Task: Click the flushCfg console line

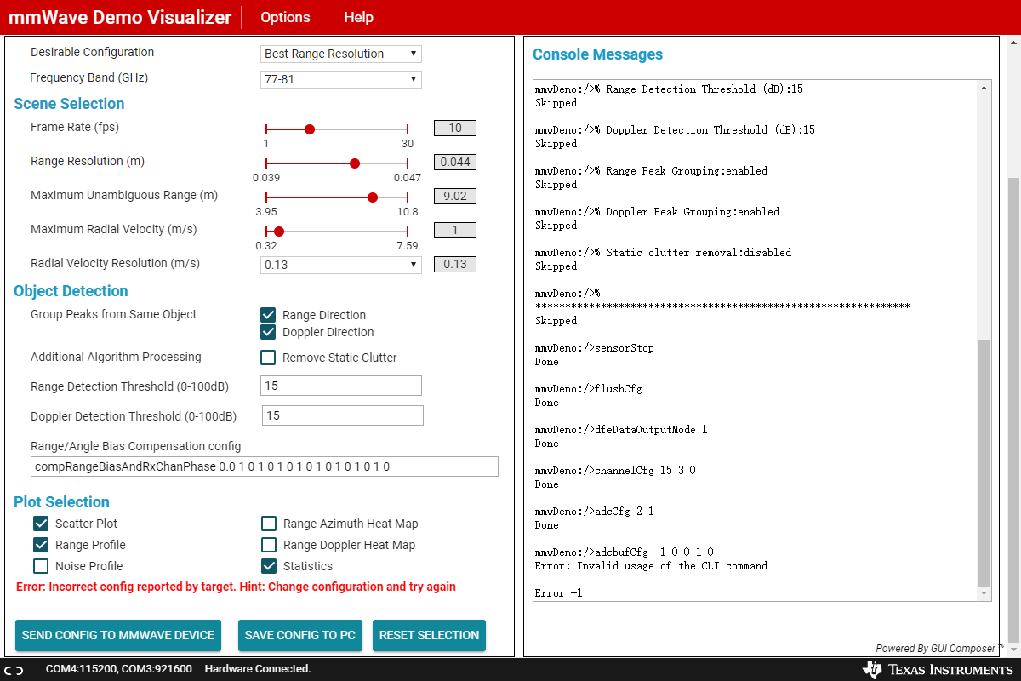Action: click(588, 389)
